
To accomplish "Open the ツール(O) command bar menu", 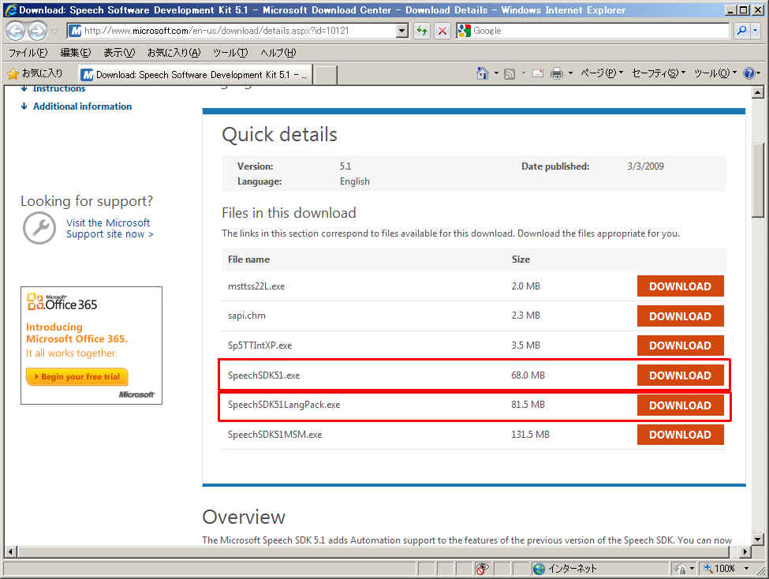I will (x=715, y=73).
